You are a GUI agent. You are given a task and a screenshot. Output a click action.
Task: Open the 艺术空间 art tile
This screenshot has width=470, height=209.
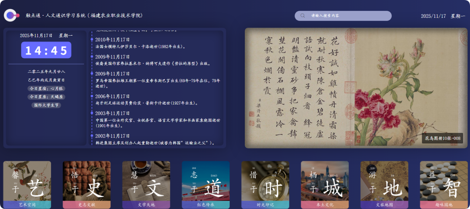coord(27,185)
